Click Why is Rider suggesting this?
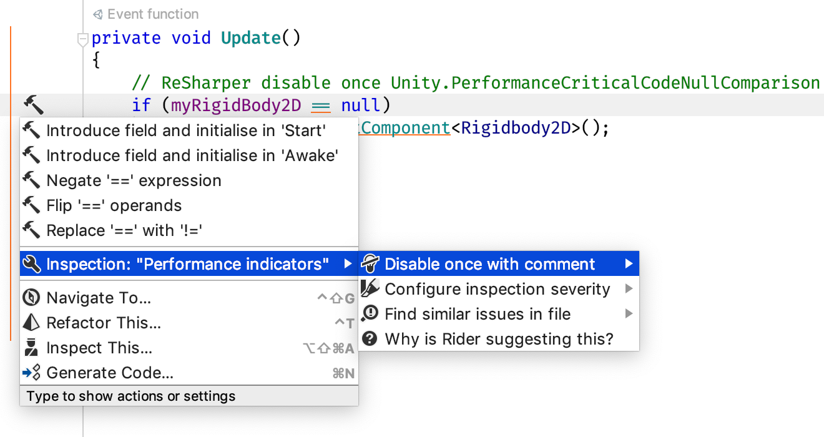The height and width of the screenshot is (437, 824). [499, 339]
